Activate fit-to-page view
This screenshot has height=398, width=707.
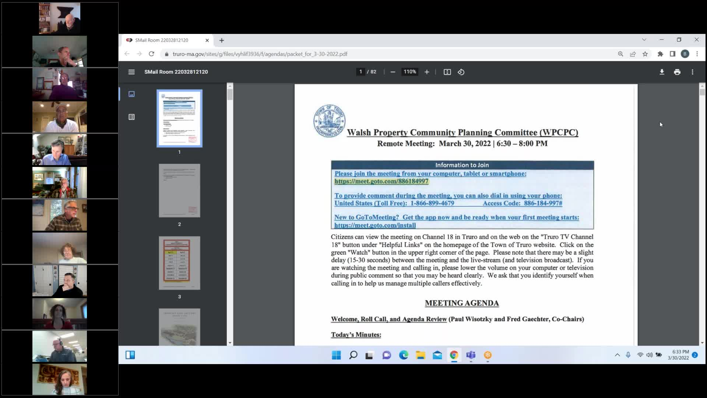click(447, 72)
